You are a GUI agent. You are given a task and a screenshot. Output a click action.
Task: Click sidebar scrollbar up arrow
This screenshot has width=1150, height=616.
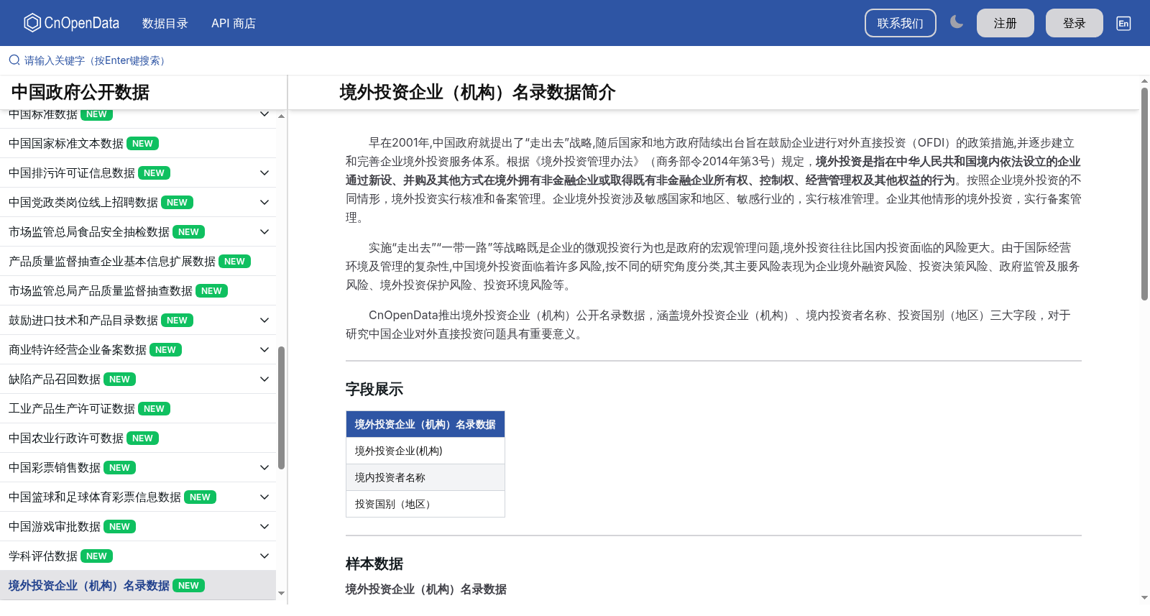(x=282, y=116)
